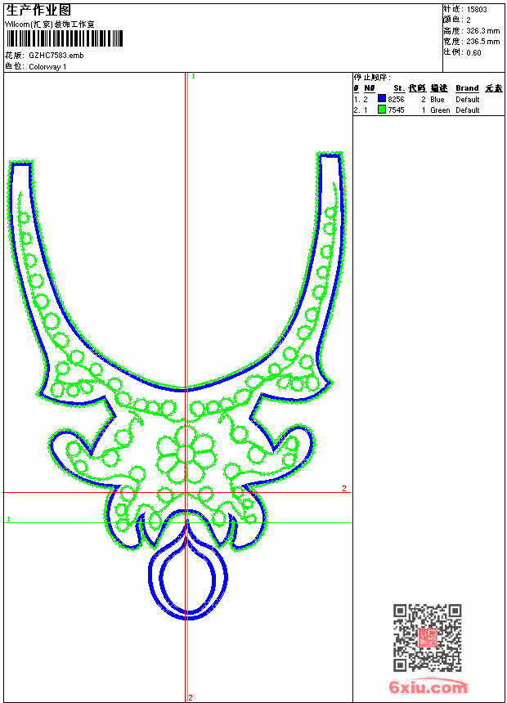Image resolution: width=507 pixels, height=703 pixels.
Task: Click the green color swatch for stop 2
Action: pyautogui.click(x=382, y=109)
